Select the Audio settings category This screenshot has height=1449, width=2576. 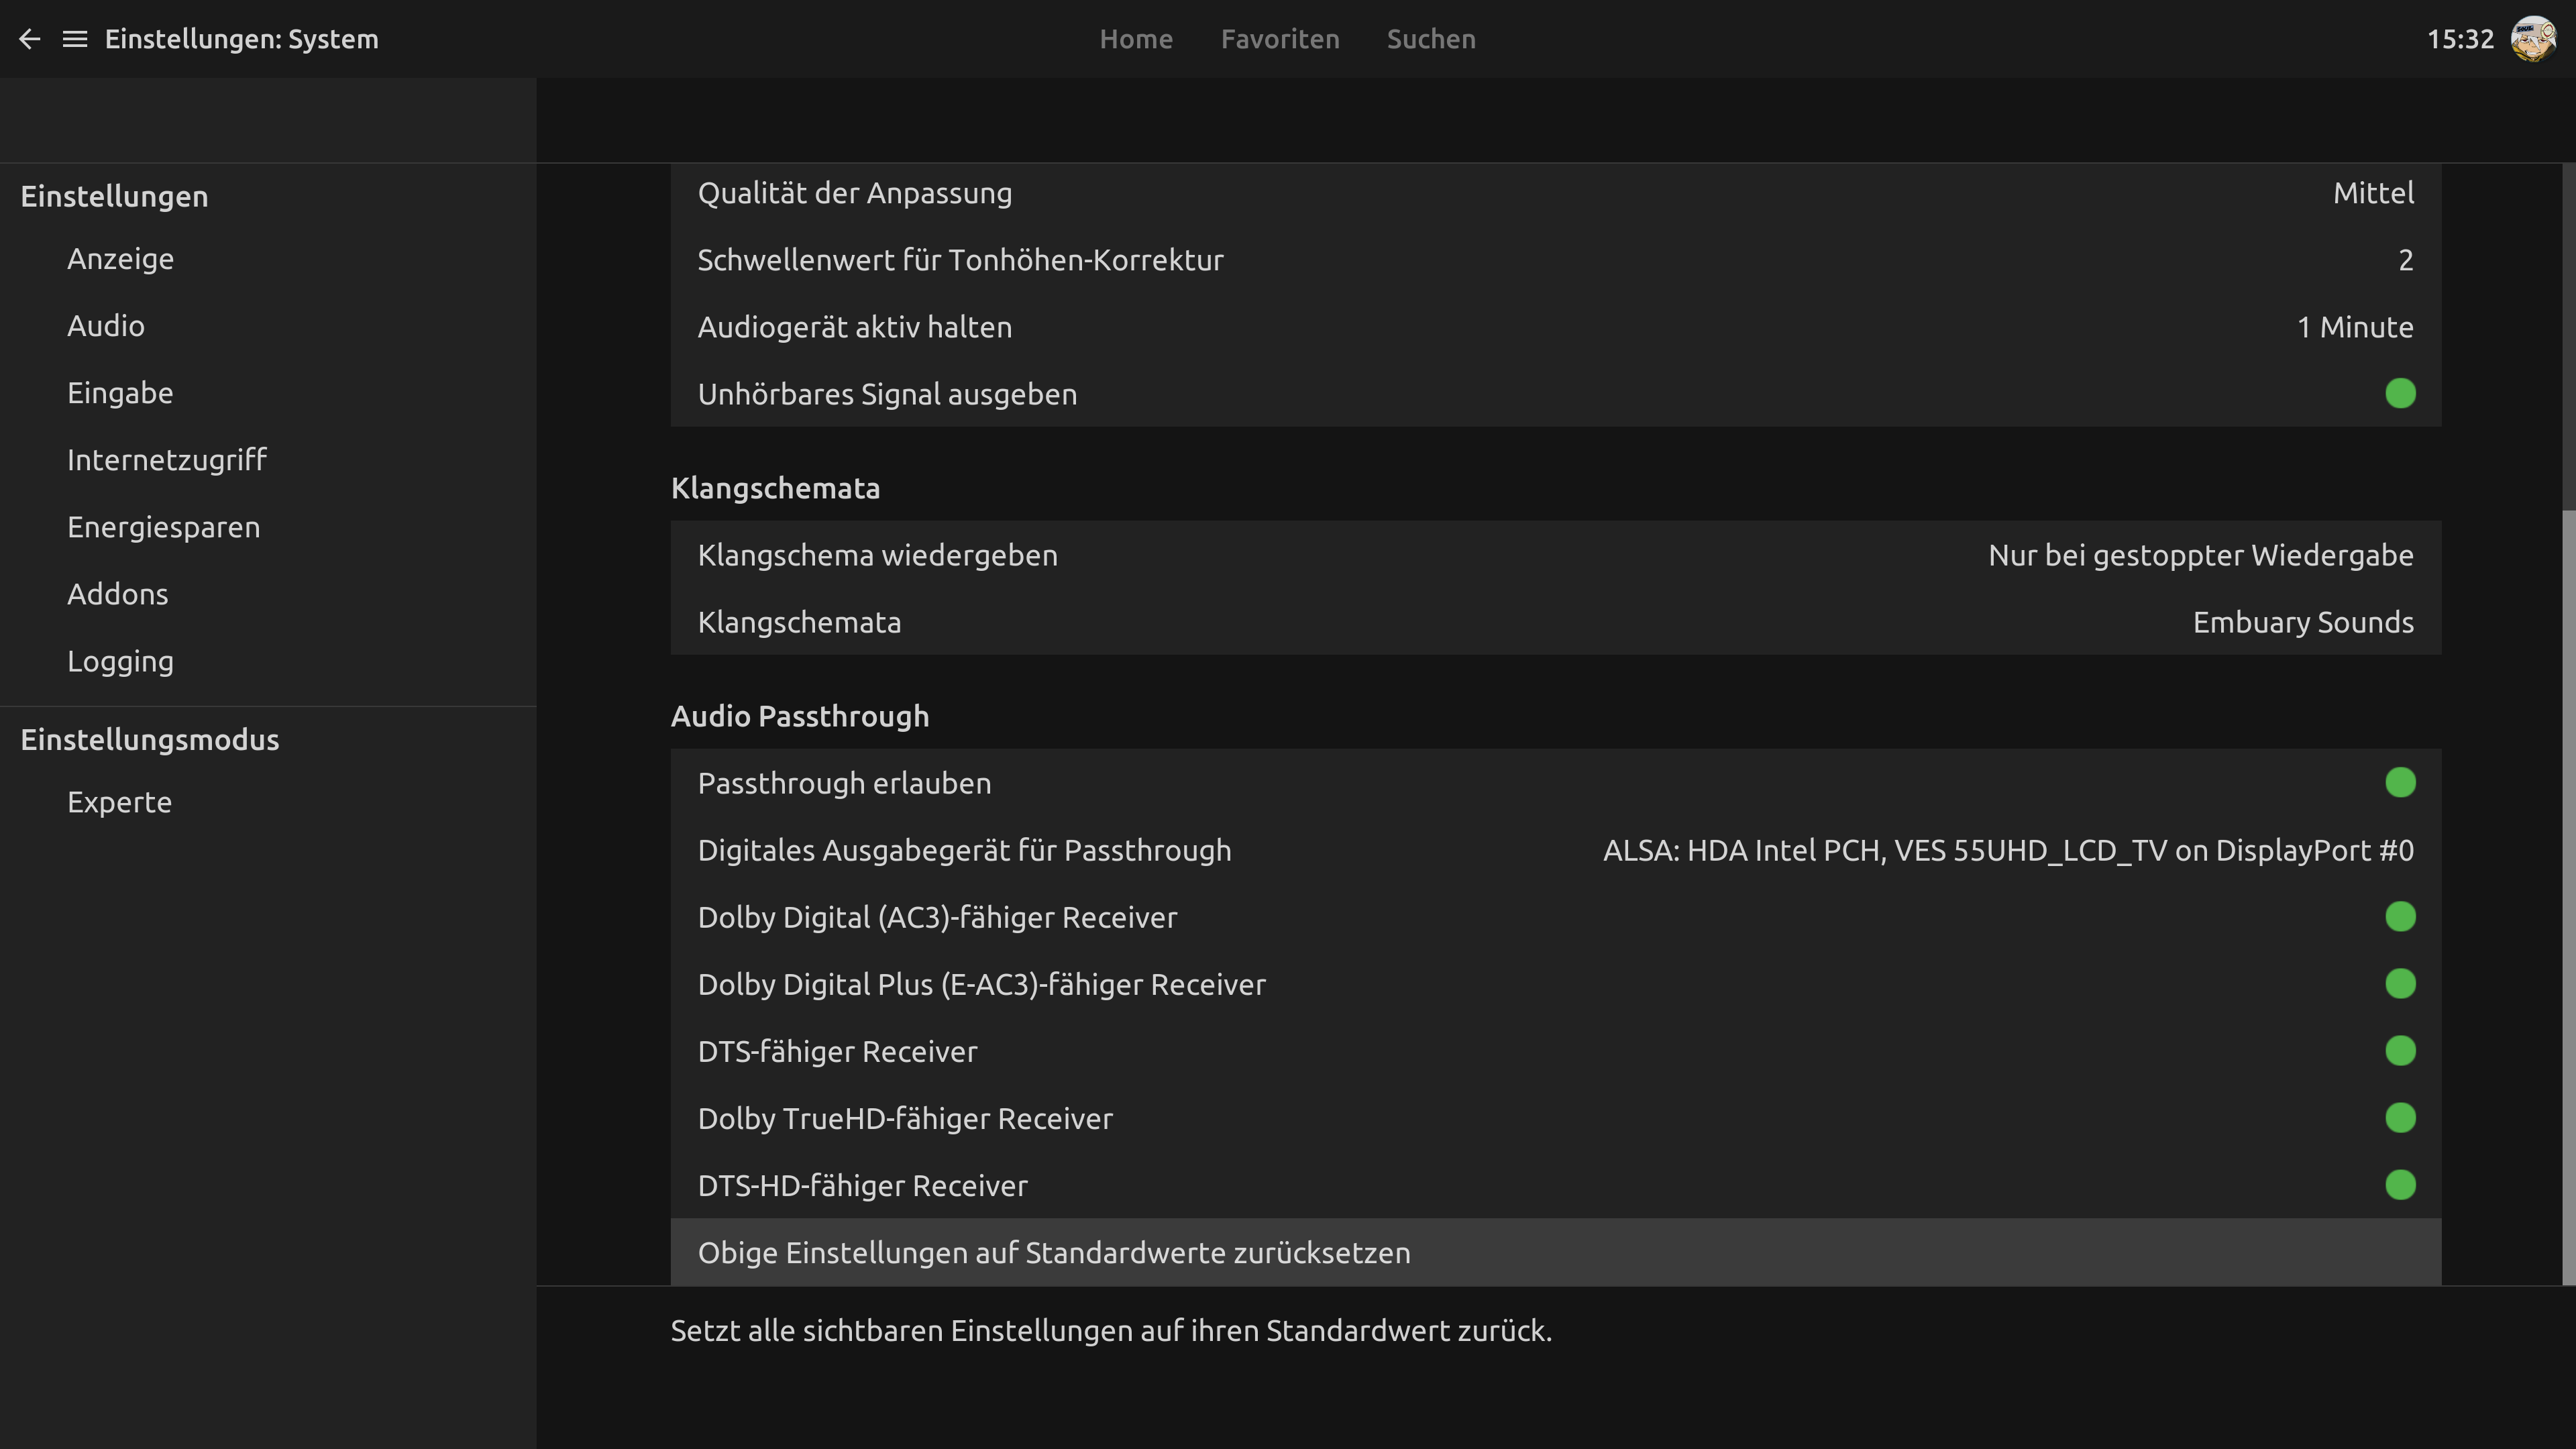[x=268, y=326]
